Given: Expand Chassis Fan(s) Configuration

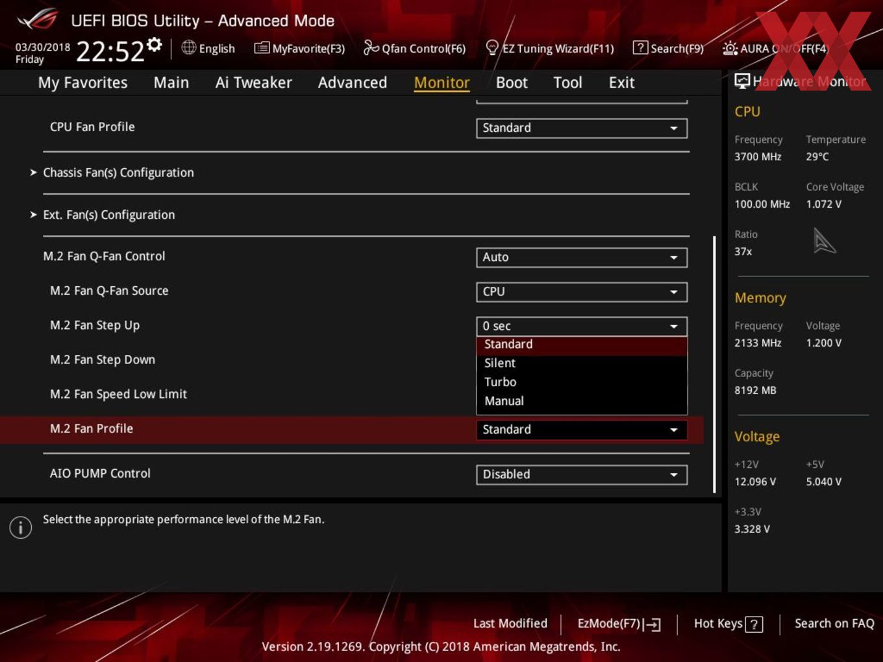Looking at the screenshot, I should [x=118, y=173].
